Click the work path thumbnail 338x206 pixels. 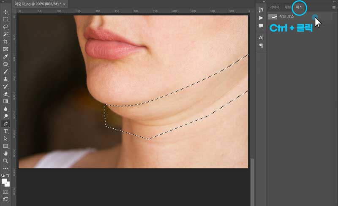pos(273,16)
